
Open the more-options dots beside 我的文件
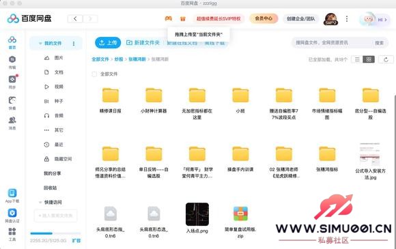(74, 44)
